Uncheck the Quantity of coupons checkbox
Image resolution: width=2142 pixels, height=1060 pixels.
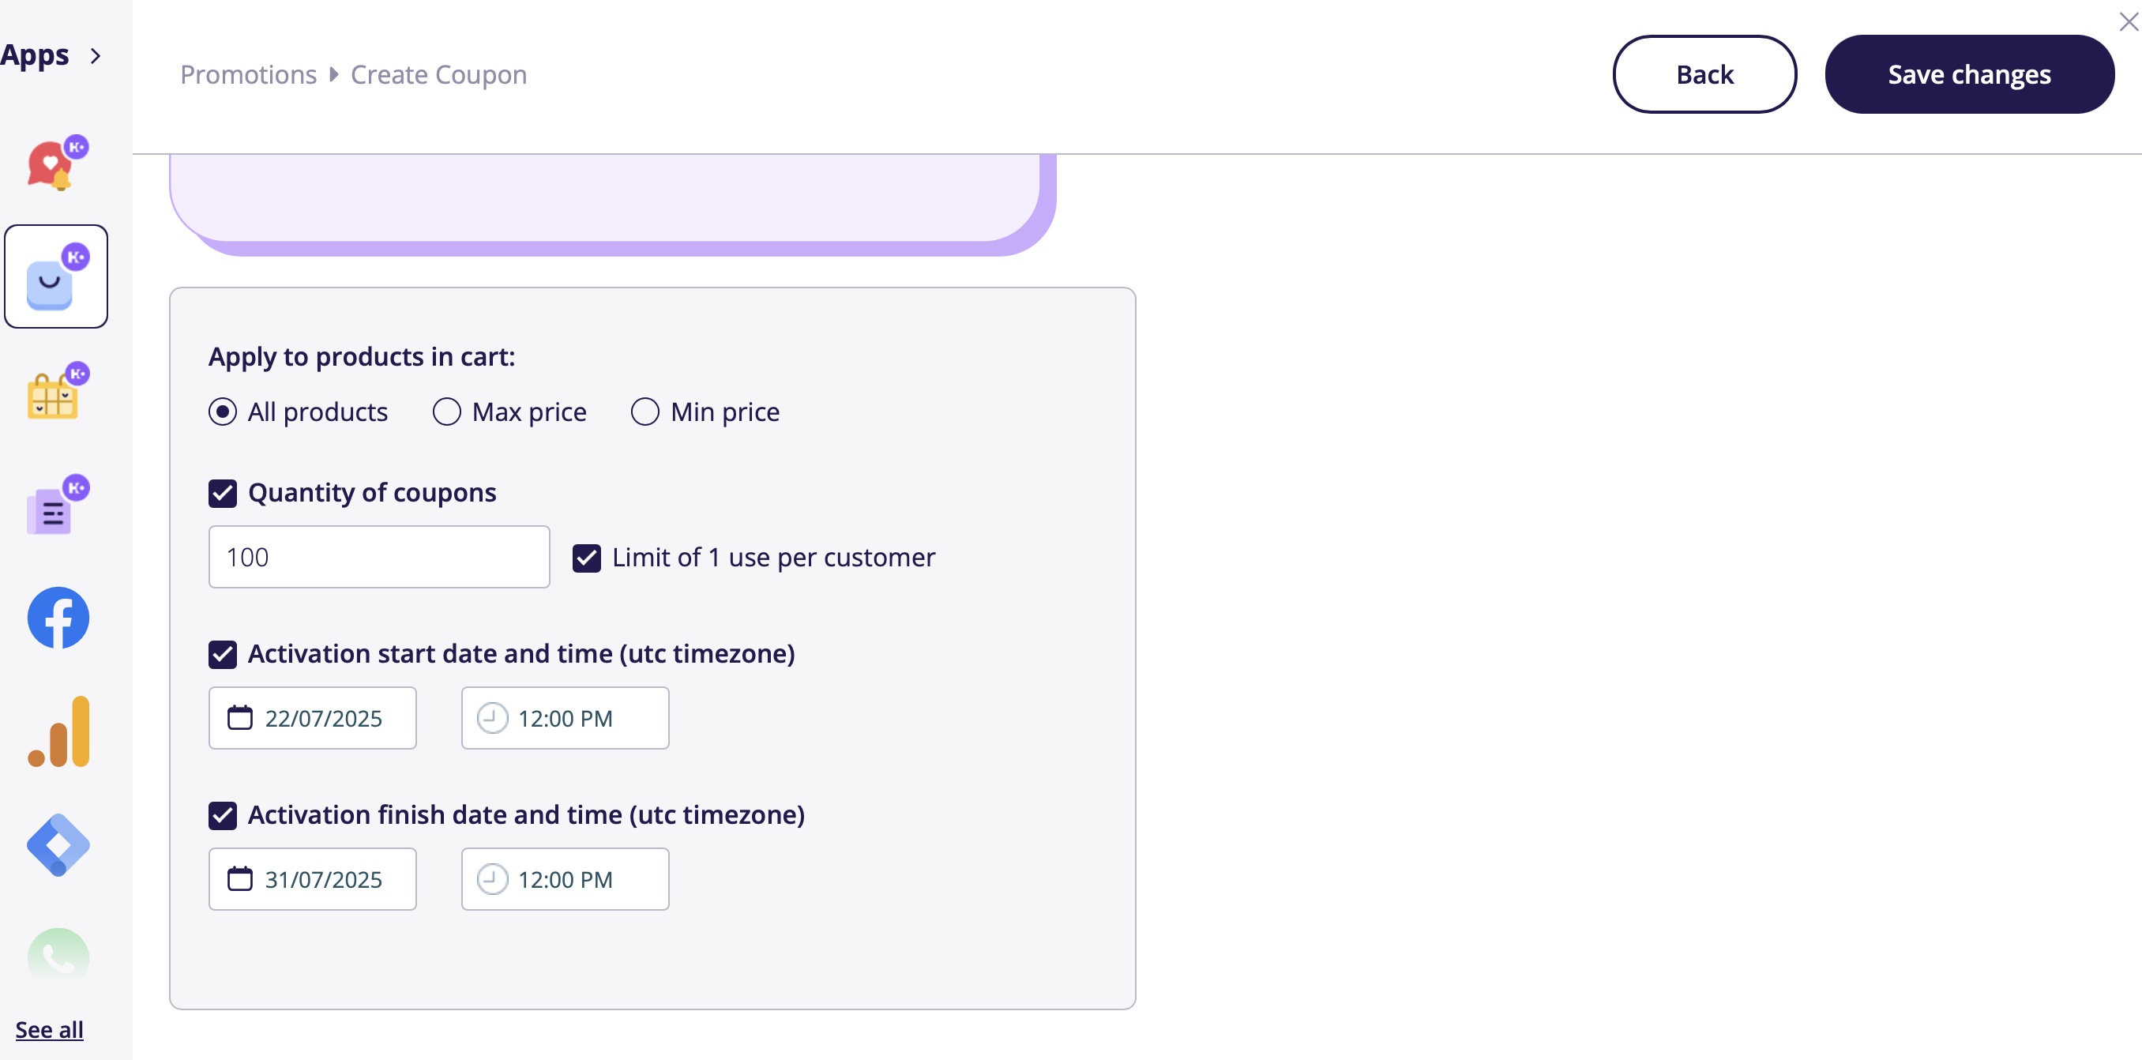222,493
